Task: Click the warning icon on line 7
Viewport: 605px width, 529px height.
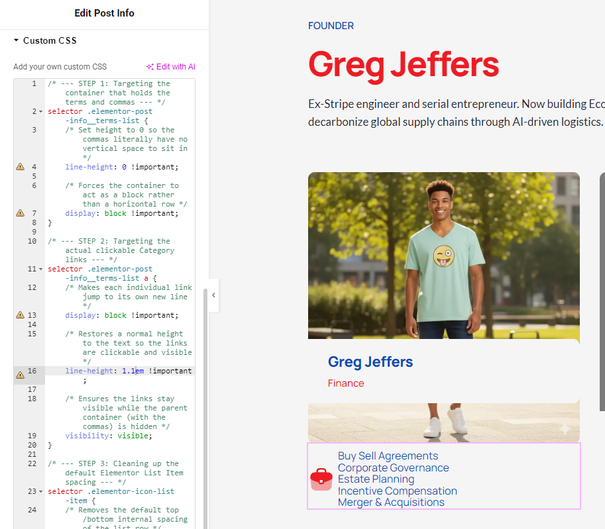Action: [20, 213]
